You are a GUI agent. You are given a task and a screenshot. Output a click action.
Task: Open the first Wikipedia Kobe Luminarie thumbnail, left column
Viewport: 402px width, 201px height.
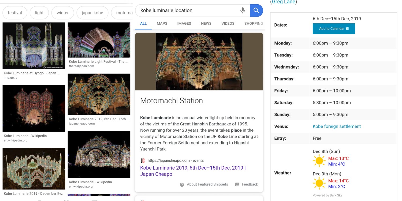34,109
